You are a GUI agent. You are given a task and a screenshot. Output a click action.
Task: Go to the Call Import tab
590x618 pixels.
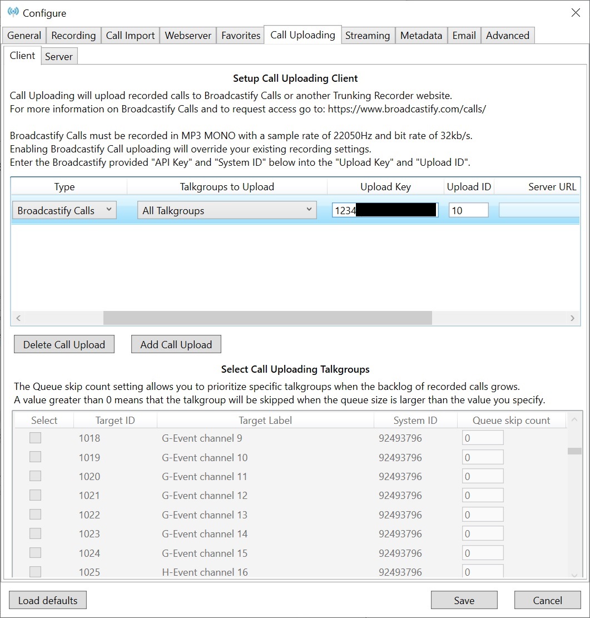point(131,36)
